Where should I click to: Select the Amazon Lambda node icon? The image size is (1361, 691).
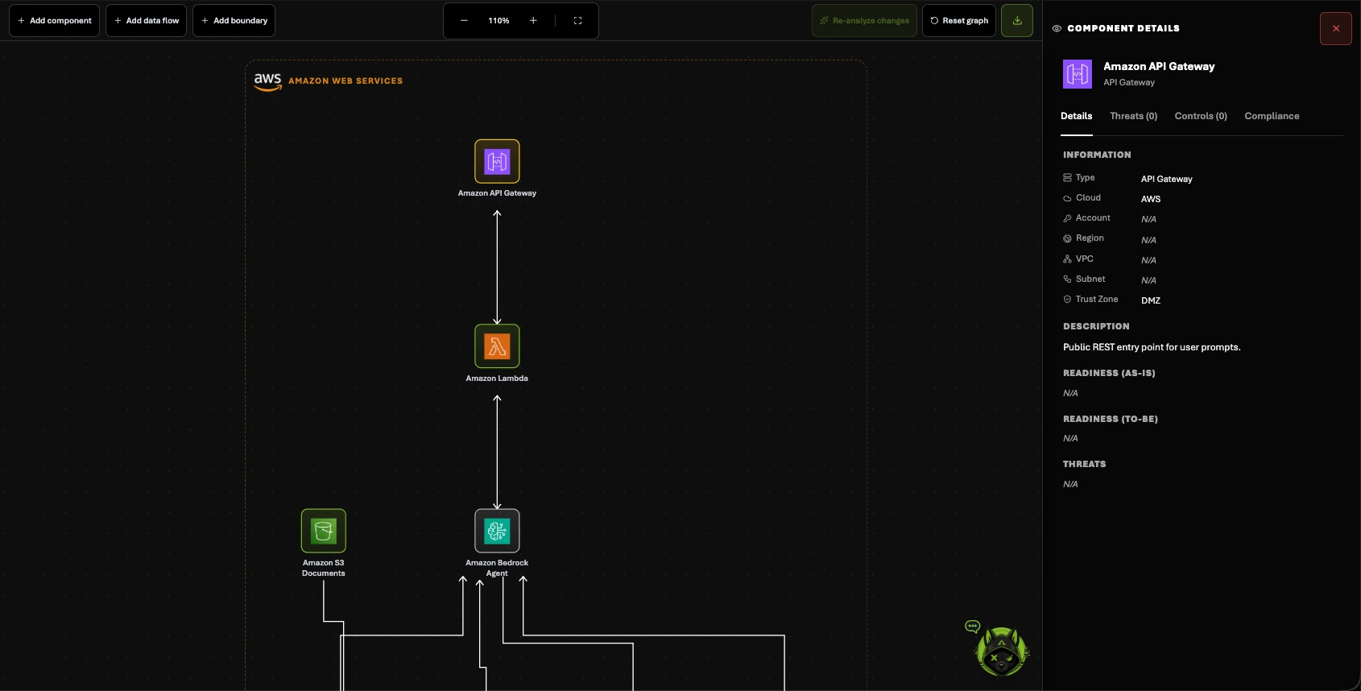tap(497, 346)
